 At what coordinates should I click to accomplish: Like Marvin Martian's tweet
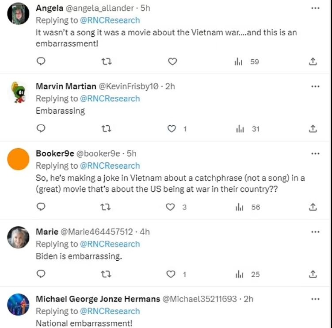(172, 129)
